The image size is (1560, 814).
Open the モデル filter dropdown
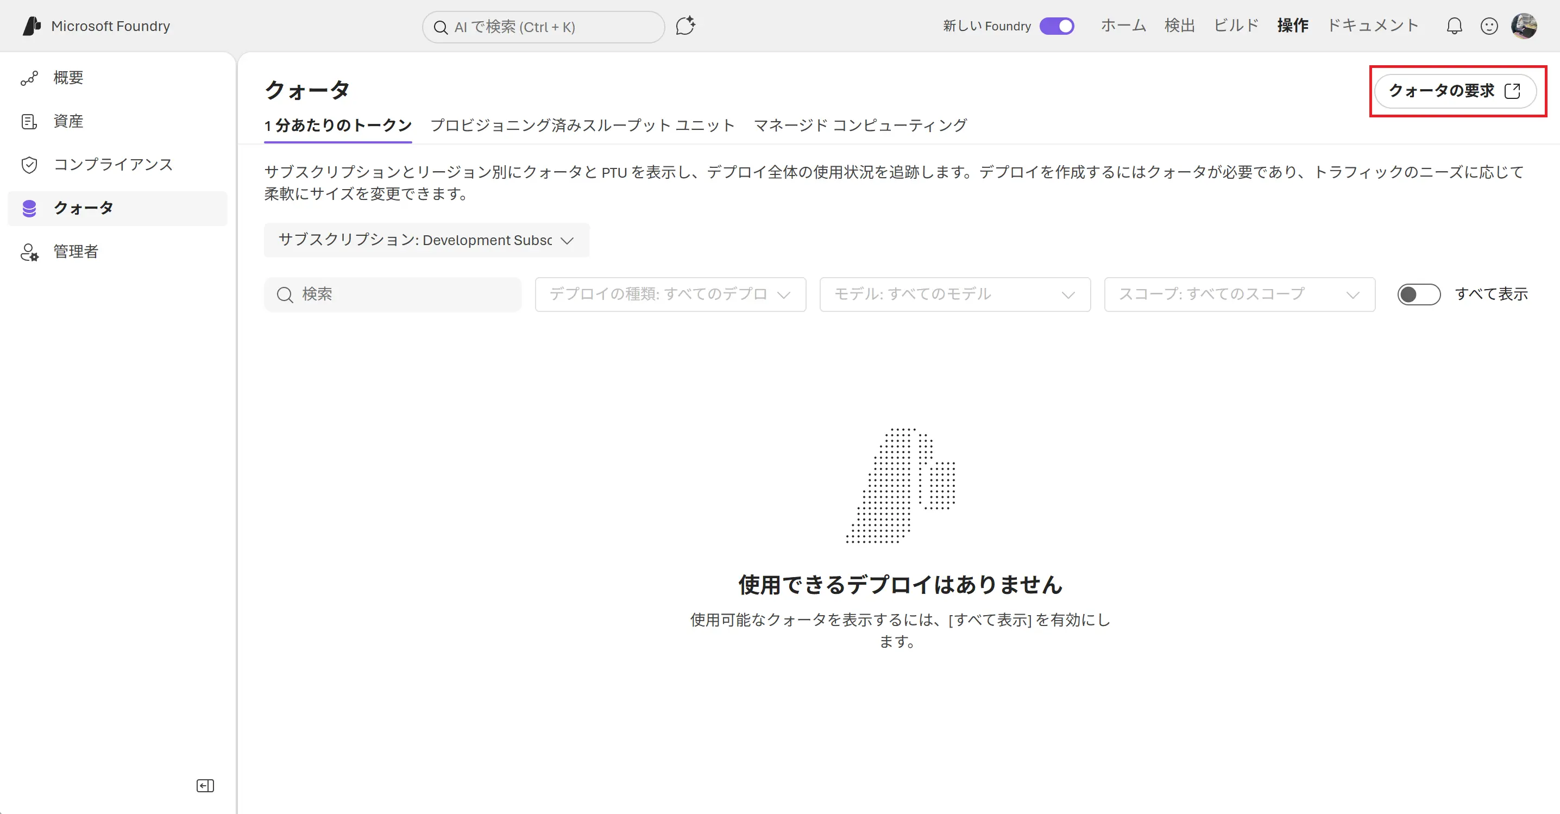tap(955, 295)
